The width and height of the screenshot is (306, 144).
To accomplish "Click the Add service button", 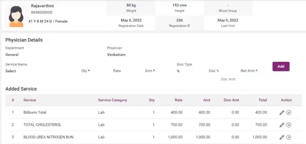I will [281, 67].
